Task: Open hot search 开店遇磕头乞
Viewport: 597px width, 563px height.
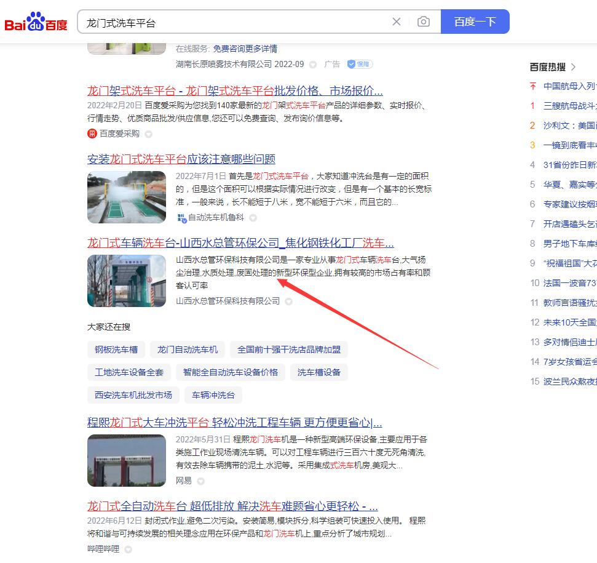Action: pos(570,224)
